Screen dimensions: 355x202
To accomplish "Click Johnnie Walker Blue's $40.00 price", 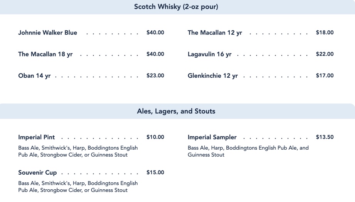I will click(155, 33).
